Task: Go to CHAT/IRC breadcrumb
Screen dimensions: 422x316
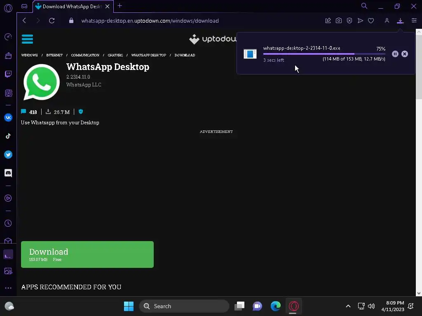Action: (x=115, y=55)
